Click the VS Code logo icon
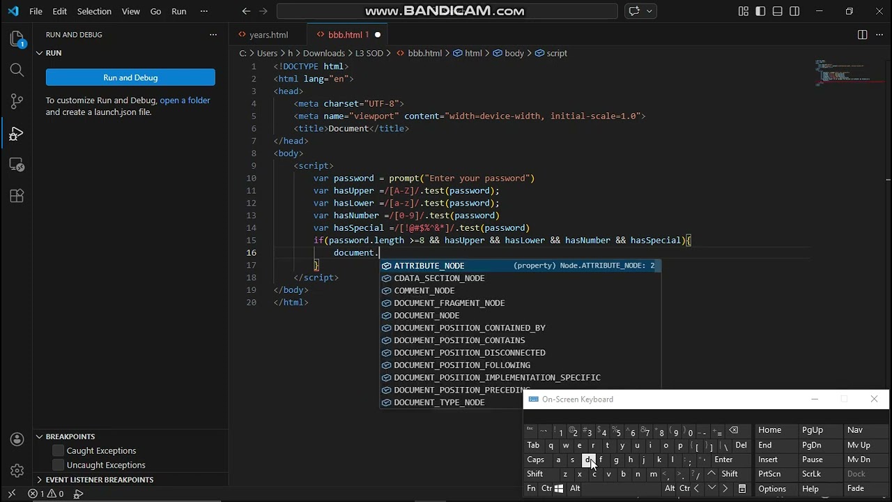Image resolution: width=892 pixels, height=502 pixels. click(13, 11)
